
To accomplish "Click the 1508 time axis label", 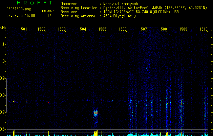I will (x=163, y=29).
